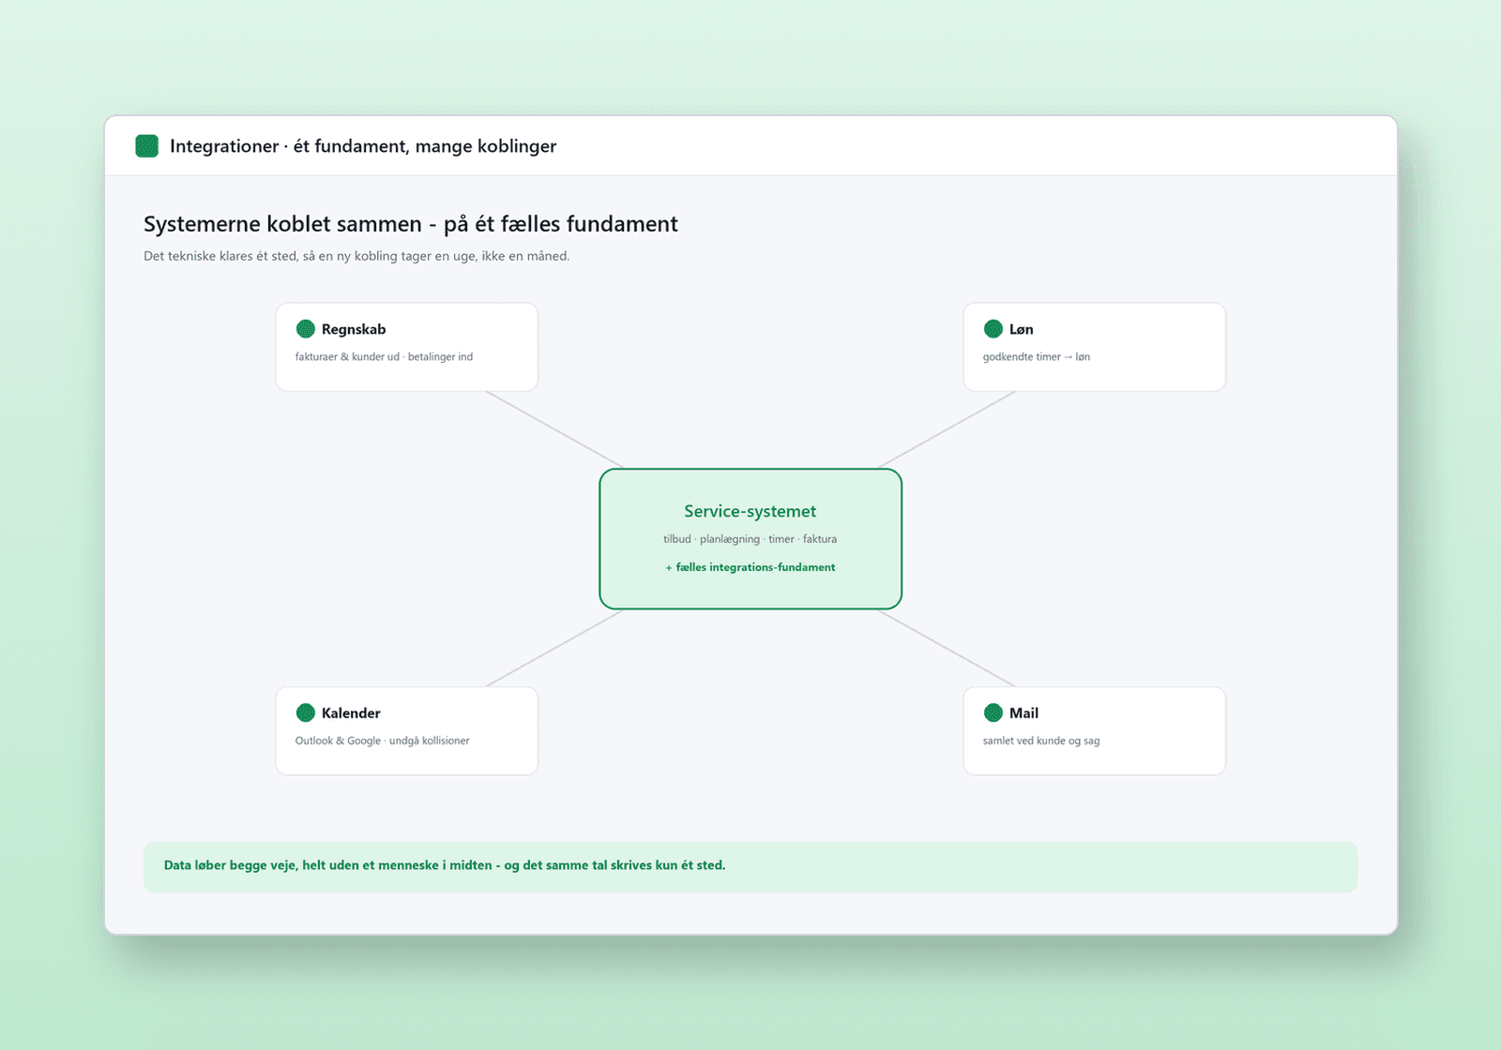Viewport: 1501px width, 1050px height.
Task: Select the central Service-systemet node
Action: click(x=750, y=539)
